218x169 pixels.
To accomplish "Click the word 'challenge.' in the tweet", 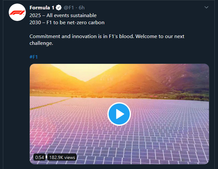I will tap(41, 43).
